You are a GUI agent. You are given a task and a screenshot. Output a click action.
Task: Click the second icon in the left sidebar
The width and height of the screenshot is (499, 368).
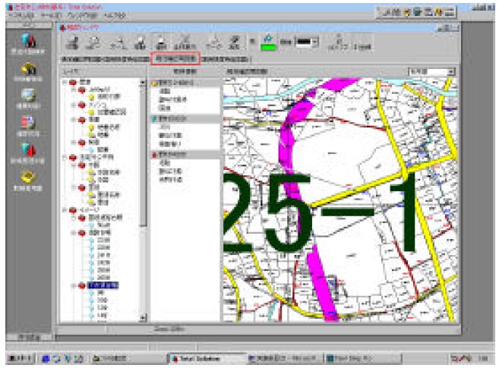click(x=28, y=68)
